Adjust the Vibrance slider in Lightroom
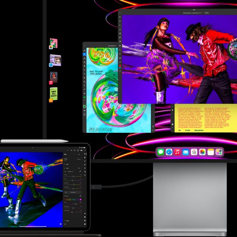 click(x=73, y=184)
